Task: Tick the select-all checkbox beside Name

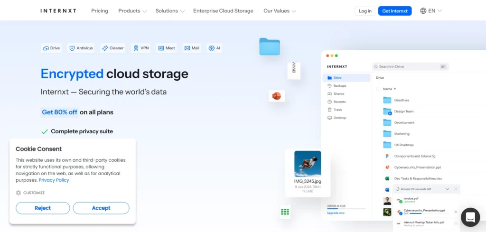Action: [x=378, y=89]
